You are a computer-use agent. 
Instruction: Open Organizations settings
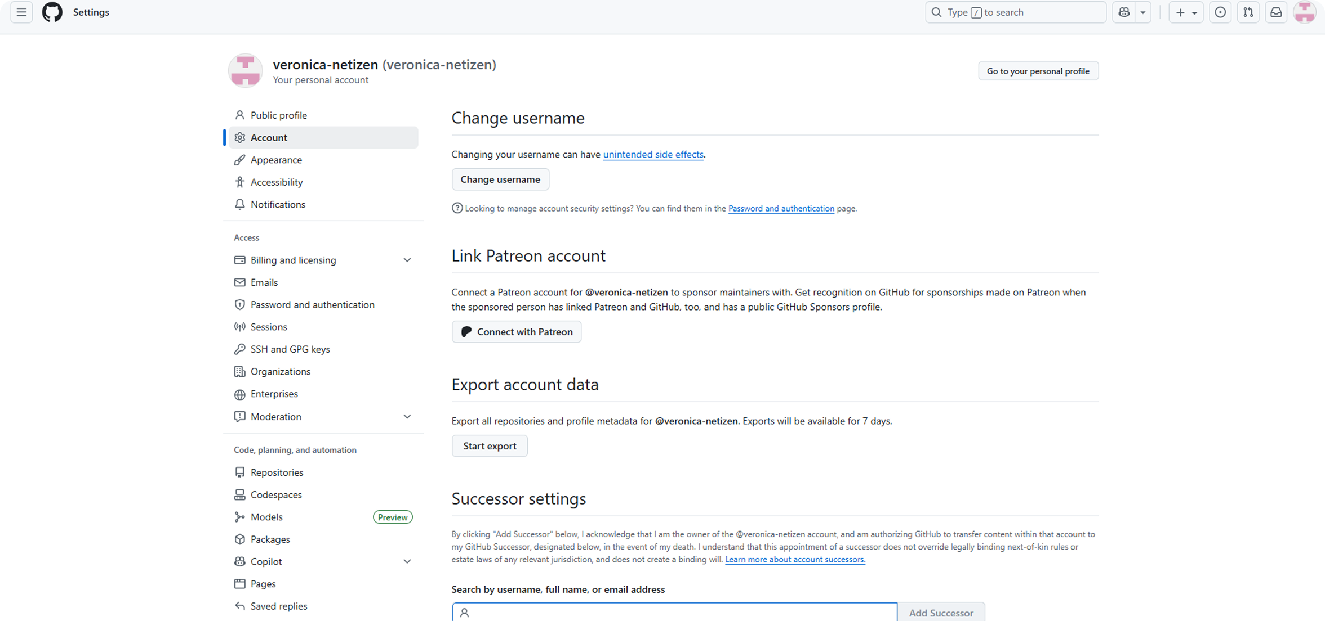(323, 372)
